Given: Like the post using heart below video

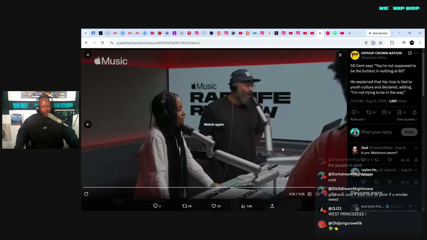Looking at the screenshot, I should pos(216,206).
